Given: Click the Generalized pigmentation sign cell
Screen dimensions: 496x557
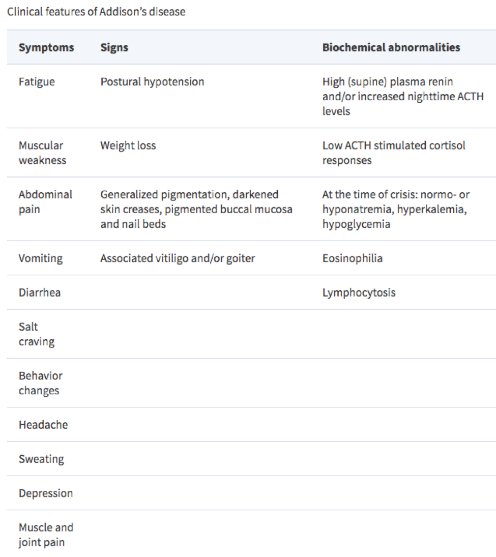Looking at the screenshot, I should tap(196, 209).
